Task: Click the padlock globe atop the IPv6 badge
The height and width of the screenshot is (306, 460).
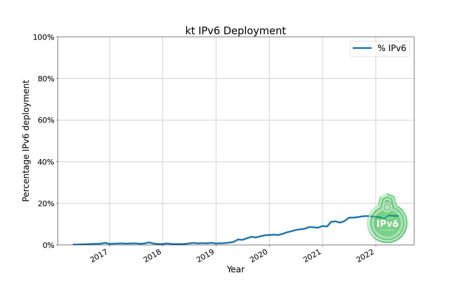Action: [x=387, y=207]
